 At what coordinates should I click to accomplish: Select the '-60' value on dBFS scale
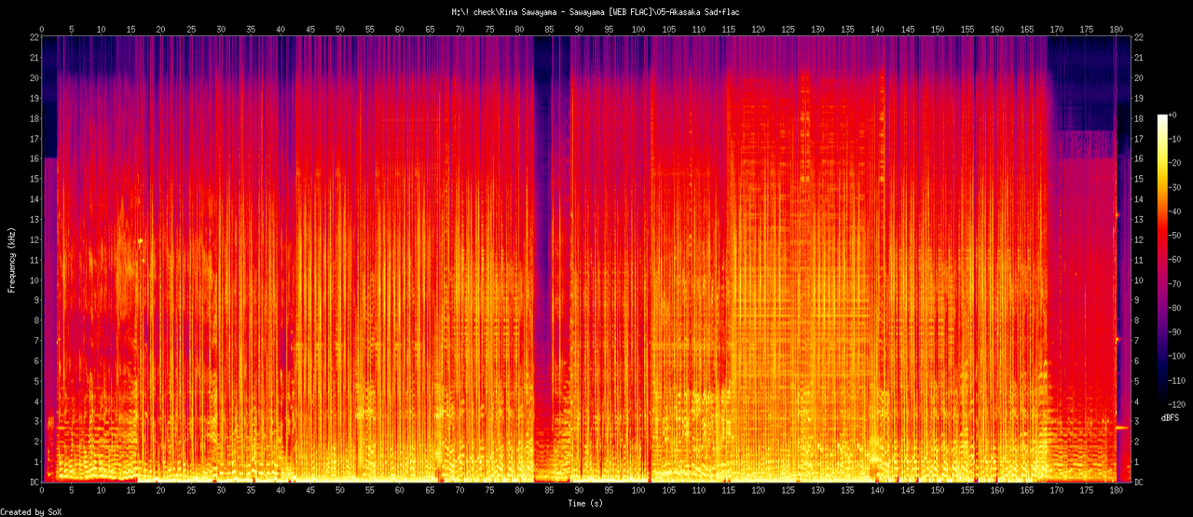pos(1176,259)
